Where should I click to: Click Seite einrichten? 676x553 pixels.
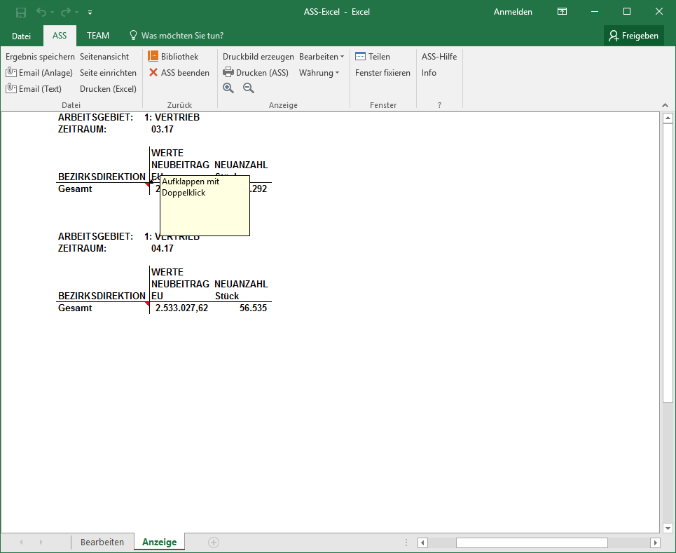[x=108, y=73]
